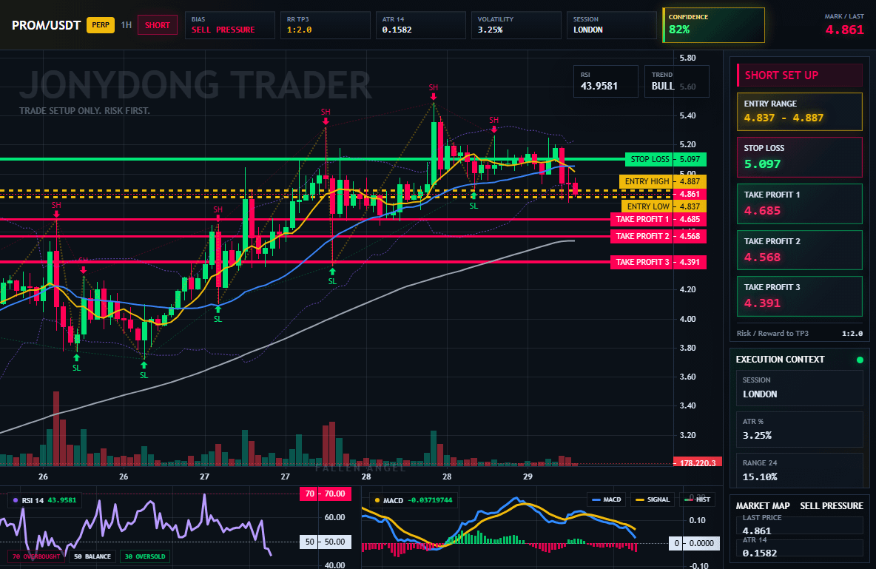
Task: Click the SELL PRESSURE label beside Market Map
Action: tap(832, 506)
